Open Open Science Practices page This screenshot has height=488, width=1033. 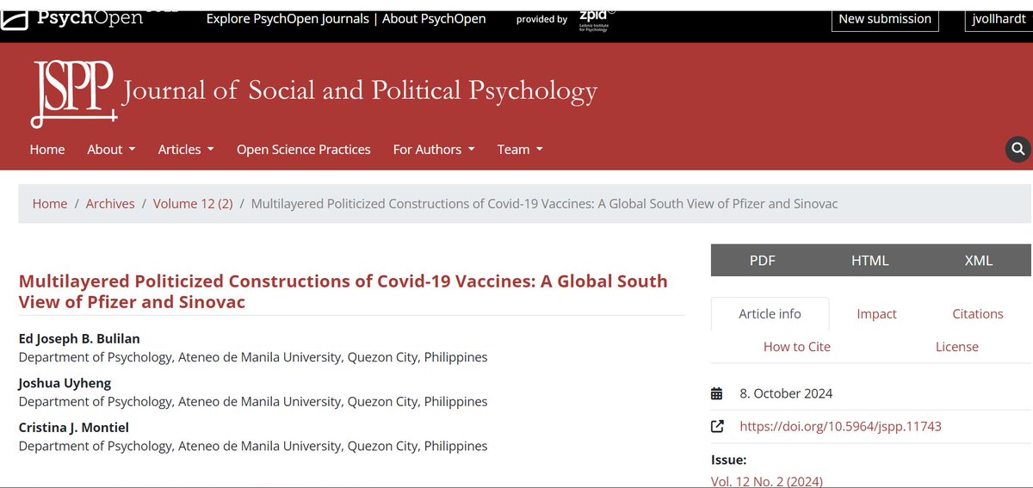pyautogui.click(x=304, y=149)
